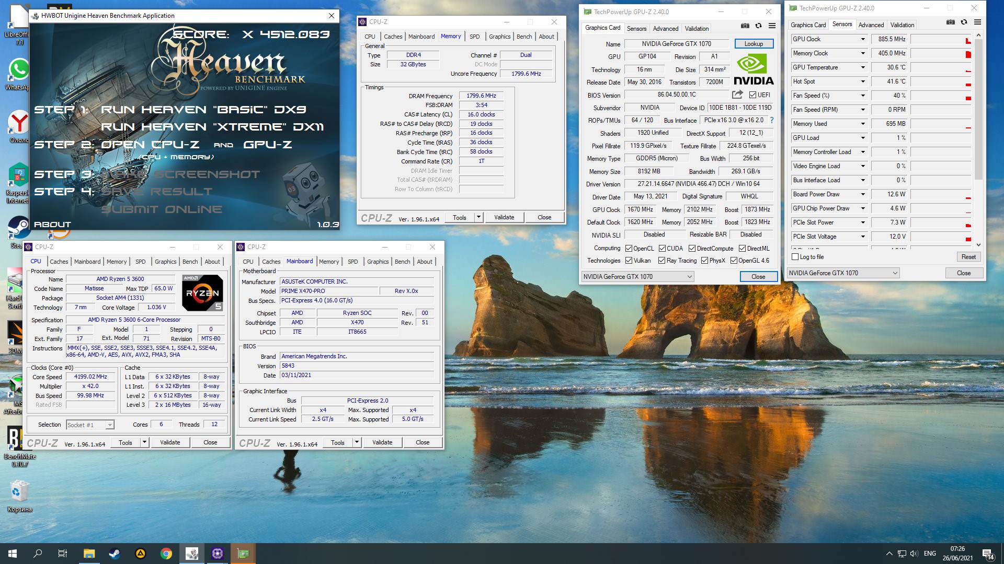Viewport: 1004px width, 564px height.
Task: Open Tools dropdown arrow in CPU-Z Memory window
Action: (x=478, y=217)
